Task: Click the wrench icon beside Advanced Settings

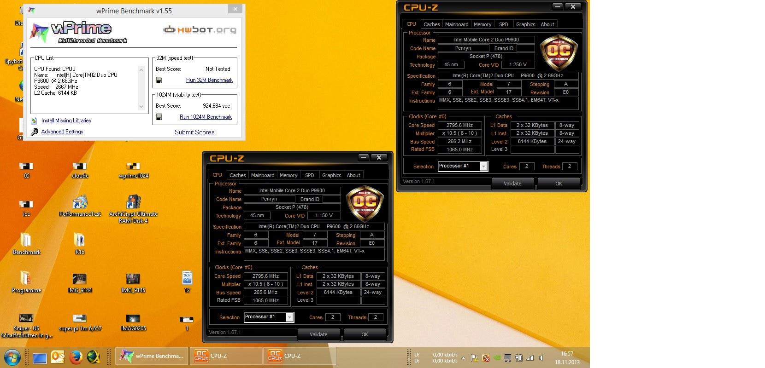Action: click(x=34, y=132)
